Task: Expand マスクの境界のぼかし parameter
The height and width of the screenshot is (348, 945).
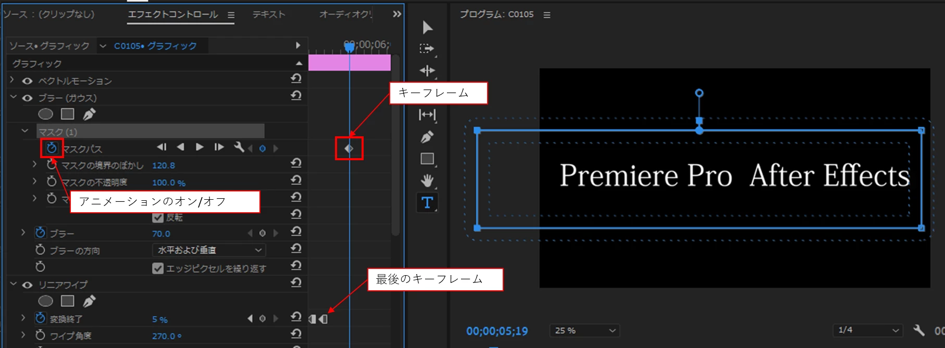Action: click(34, 164)
